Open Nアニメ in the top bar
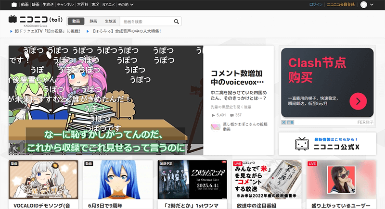Screen dimensions: 385x209 (x=109, y=5)
